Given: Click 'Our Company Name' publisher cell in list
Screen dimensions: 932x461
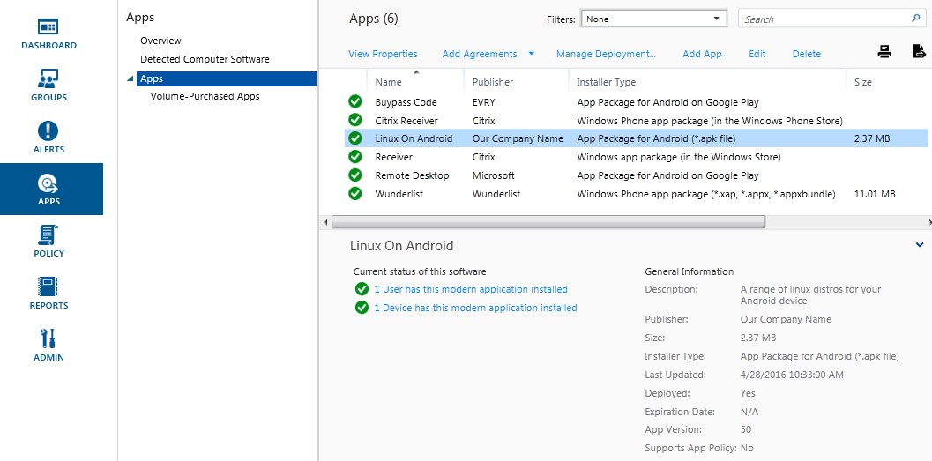Looking at the screenshot, I should (518, 138).
